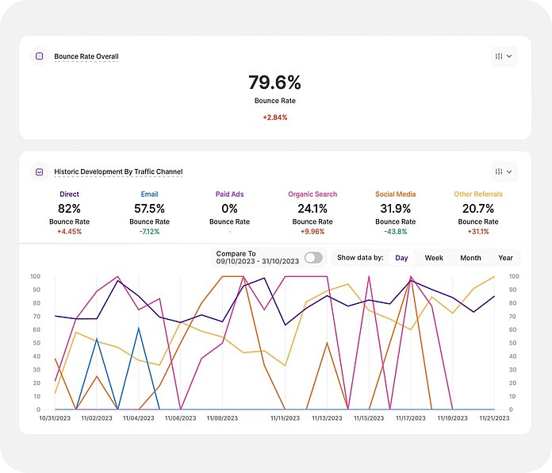The width and height of the screenshot is (552, 473).
Task: Click the Historic Development chart icon
Action: click(39, 171)
